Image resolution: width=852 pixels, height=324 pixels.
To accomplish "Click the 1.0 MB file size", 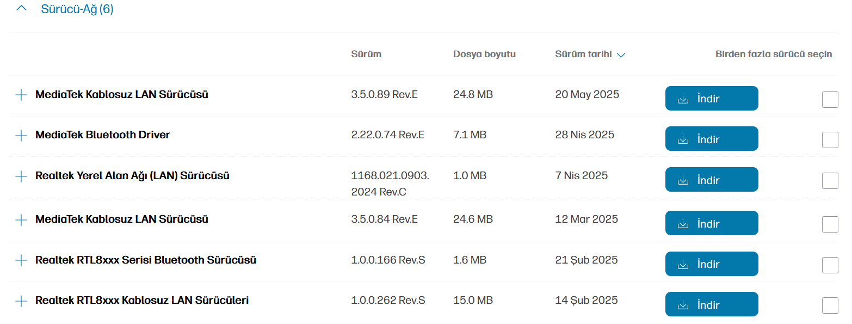I will [x=470, y=176].
